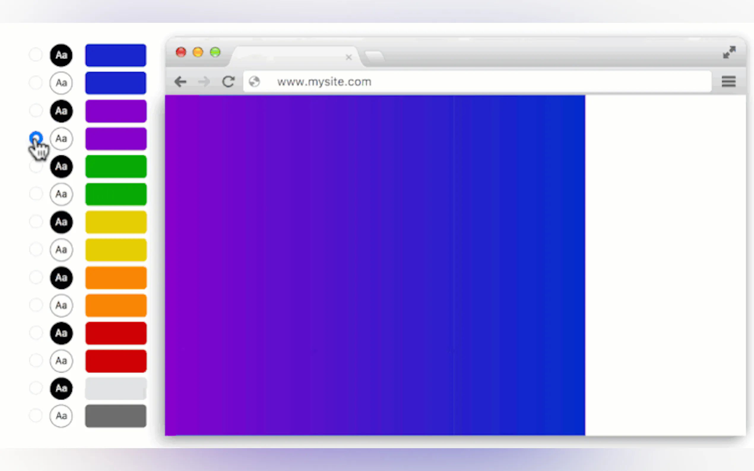Click the black Aa icon beside first blue swatch
754x471 pixels.
coord(61,55)
